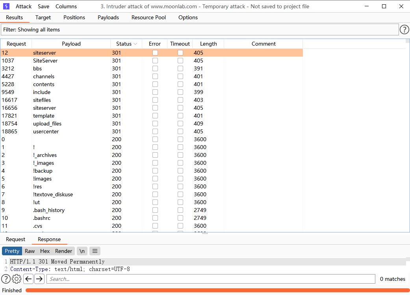Select row with payload !textove_diskuse
The height and width of the screenshot is (295, 410).
point(152,194)
